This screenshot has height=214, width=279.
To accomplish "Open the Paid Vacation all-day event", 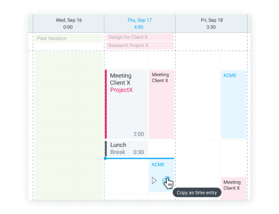I will click(x=68, y=38).
